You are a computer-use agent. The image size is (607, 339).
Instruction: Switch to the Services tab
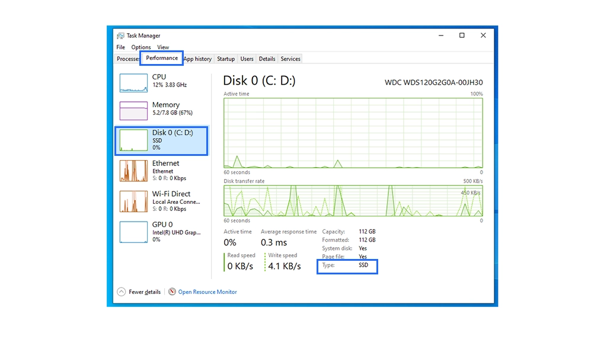pos(290,59)
